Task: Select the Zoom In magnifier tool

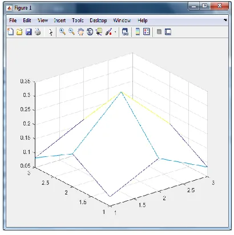Action: coord(62,31)
